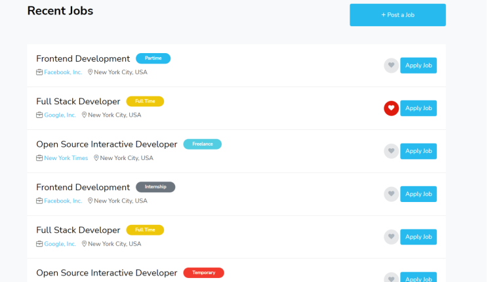Open Facebook, Inc. link in Internship job row
The width and height of the screenshot is (492, 282).
[63, 201]
